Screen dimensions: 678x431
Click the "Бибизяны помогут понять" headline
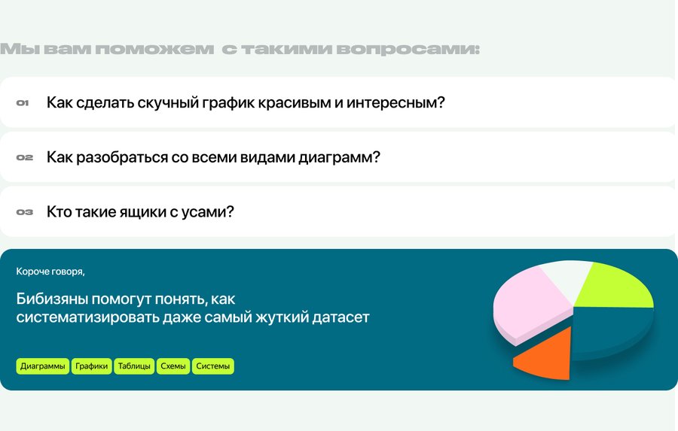click(x=193, y=308)
